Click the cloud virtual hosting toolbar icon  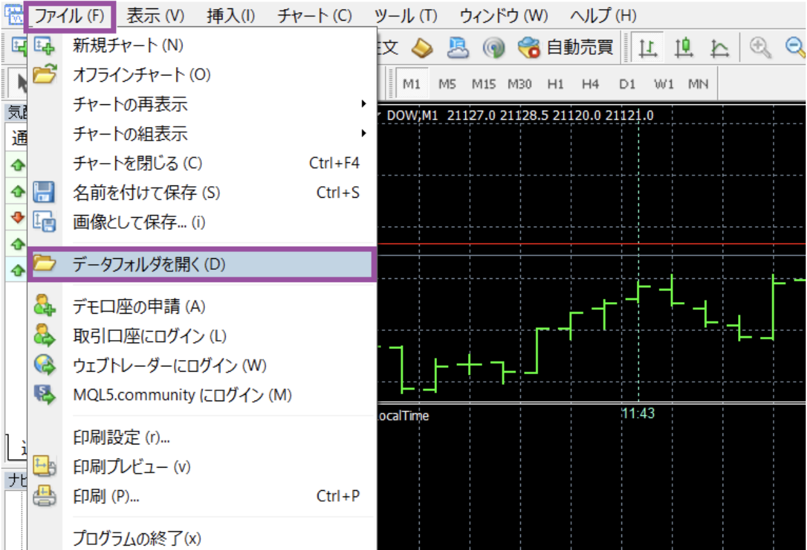458,47
